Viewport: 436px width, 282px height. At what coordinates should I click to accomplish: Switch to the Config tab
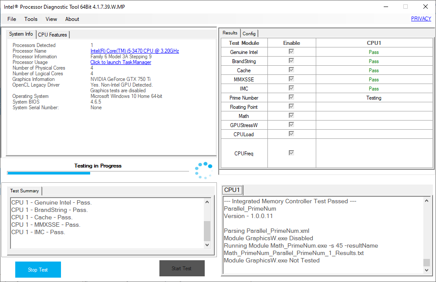tap(249, 34)
